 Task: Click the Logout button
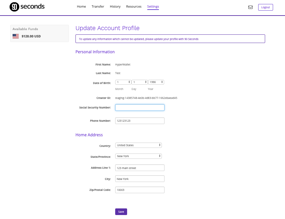tap(265, 7)
